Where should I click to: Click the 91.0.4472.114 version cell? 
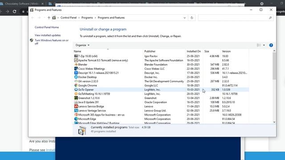[x=230, y=85]
